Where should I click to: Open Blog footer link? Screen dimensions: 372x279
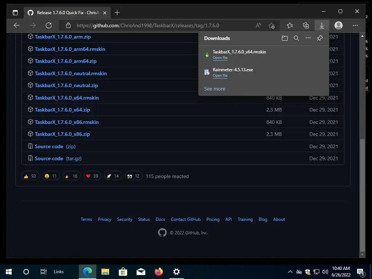pos(263,219)
